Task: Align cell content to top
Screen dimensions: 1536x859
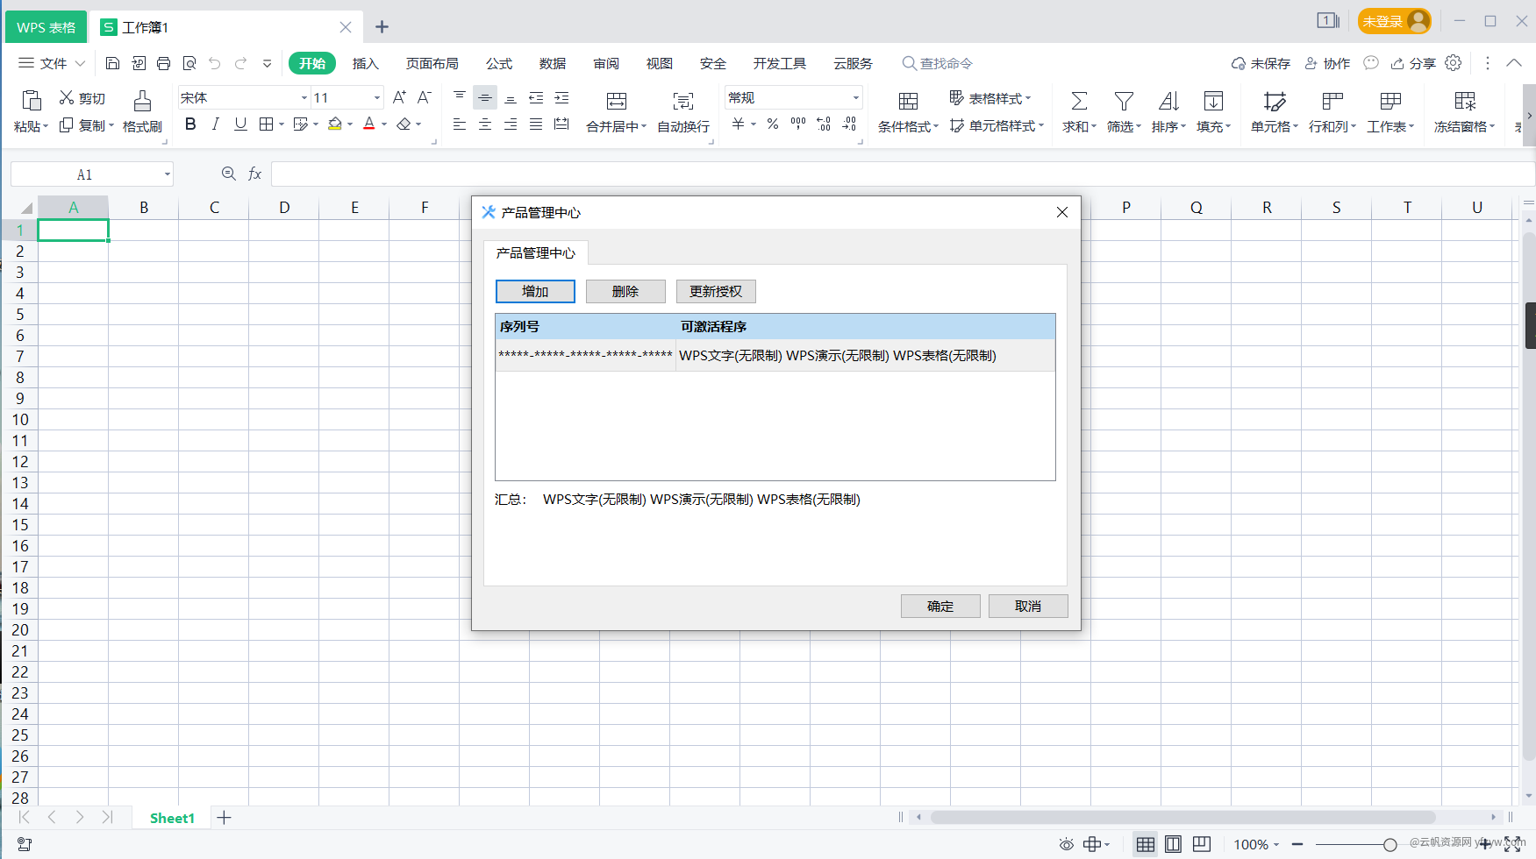Action: coord(459,96)
